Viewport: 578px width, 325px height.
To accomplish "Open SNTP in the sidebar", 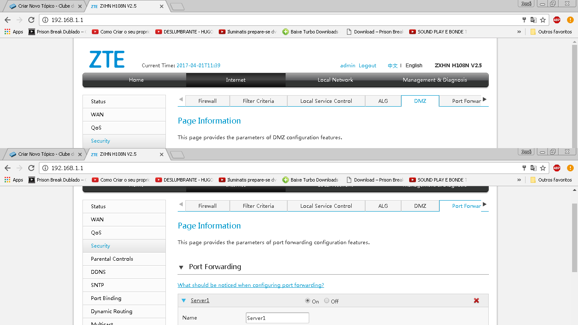I will click(x=124, y=285).
